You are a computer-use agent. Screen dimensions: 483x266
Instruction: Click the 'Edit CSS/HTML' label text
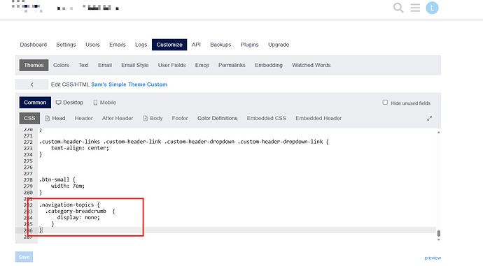tap(70, 84)
